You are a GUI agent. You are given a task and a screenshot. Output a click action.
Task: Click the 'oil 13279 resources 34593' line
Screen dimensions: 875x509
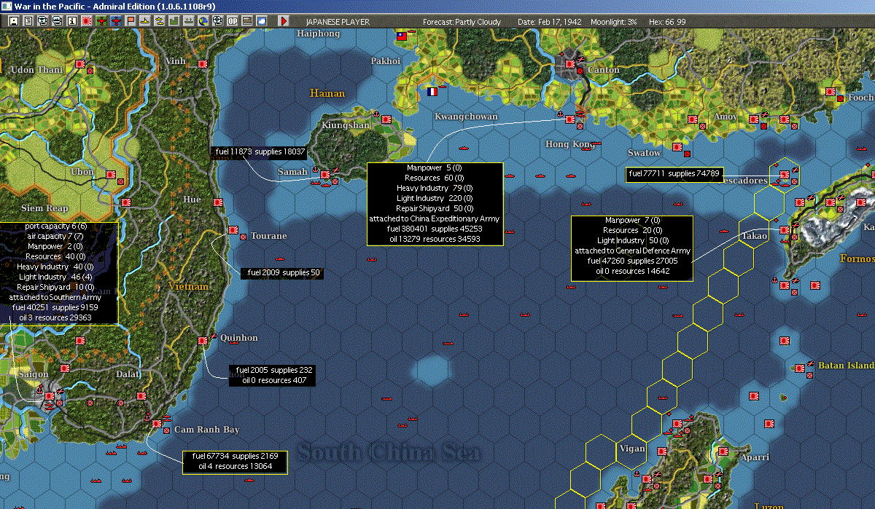435,239
